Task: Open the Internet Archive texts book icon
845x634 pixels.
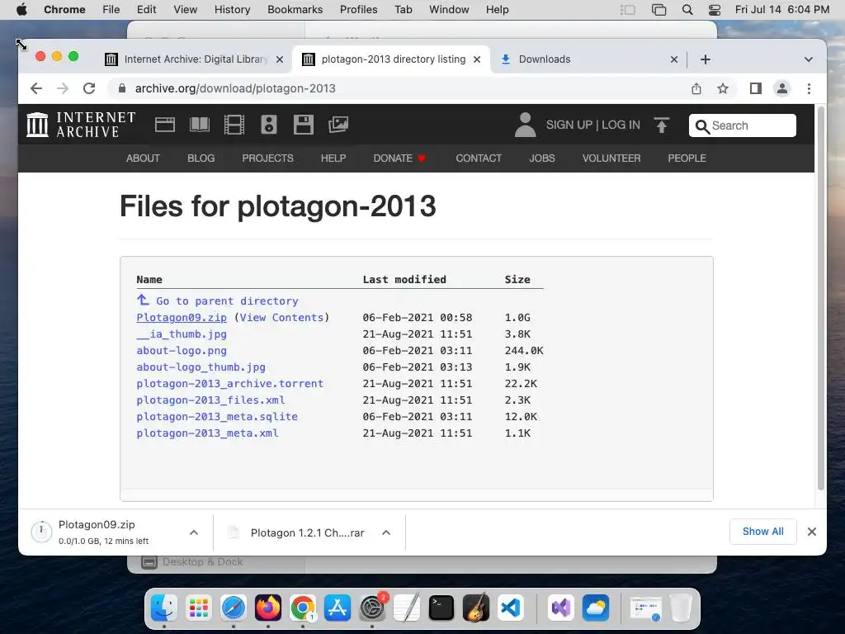Action: [200, 125]
